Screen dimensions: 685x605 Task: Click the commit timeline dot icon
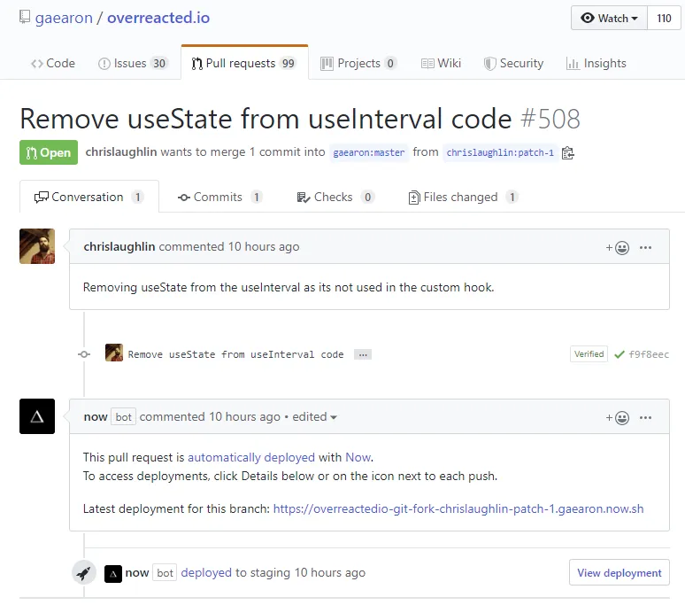[x=84, y=354]
